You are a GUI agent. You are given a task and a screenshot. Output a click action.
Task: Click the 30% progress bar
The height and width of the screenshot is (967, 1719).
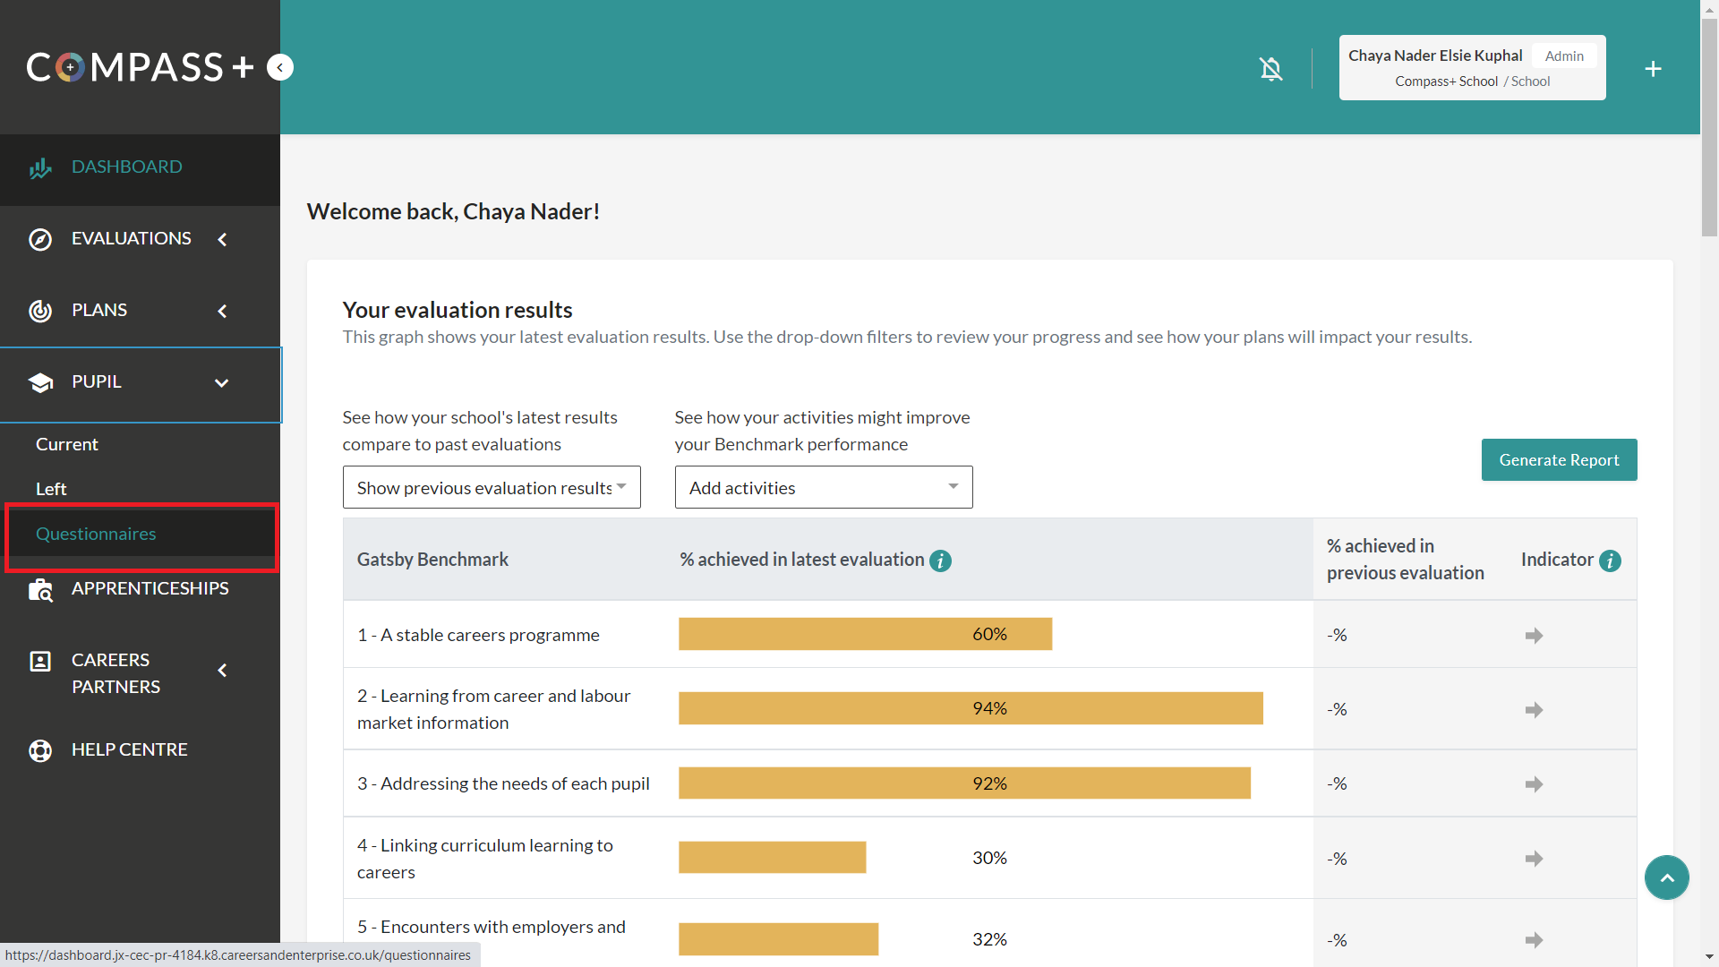tap(772, 857)
